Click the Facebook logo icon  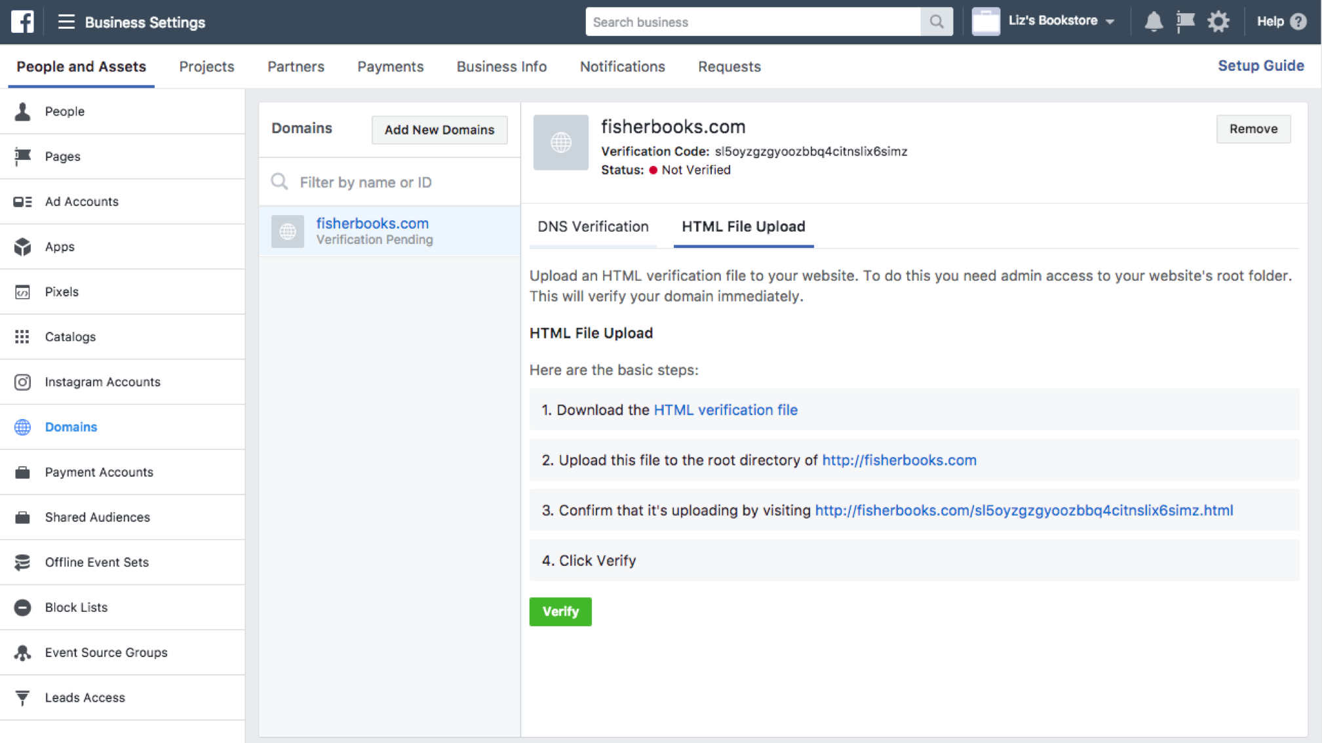point(22,22)
